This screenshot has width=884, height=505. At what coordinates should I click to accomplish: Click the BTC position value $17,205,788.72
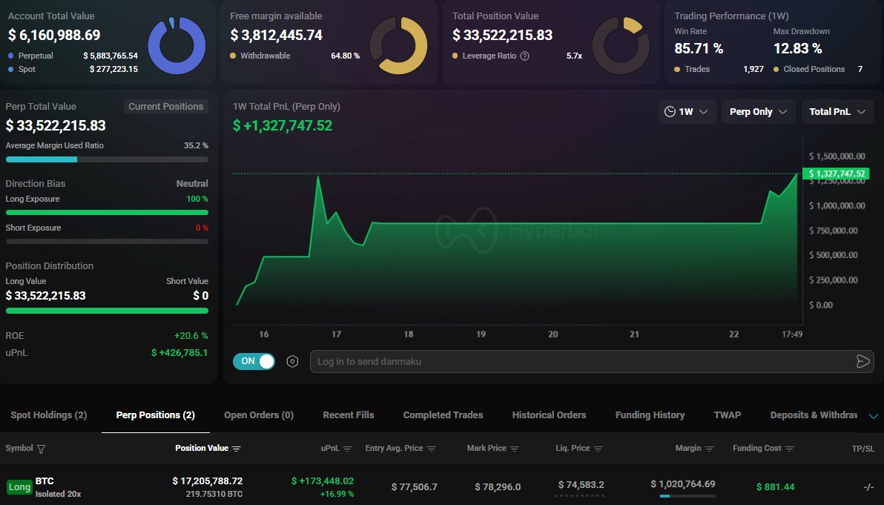tap(208, 481)
